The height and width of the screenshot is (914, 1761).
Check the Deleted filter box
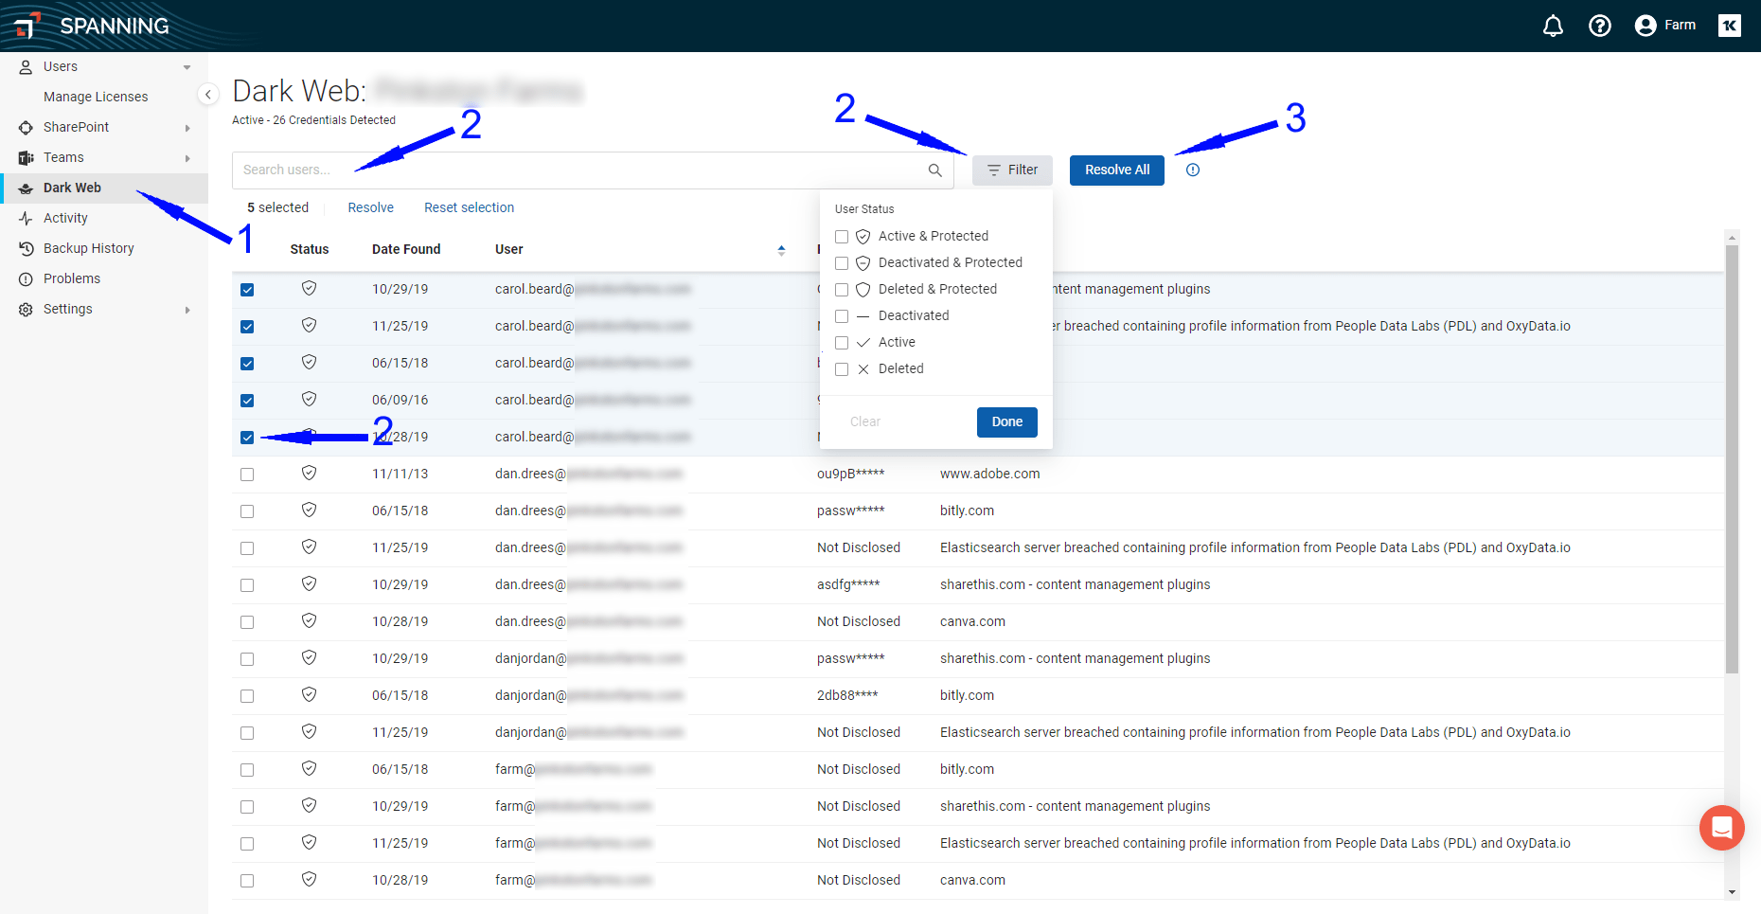click(842, 369)
